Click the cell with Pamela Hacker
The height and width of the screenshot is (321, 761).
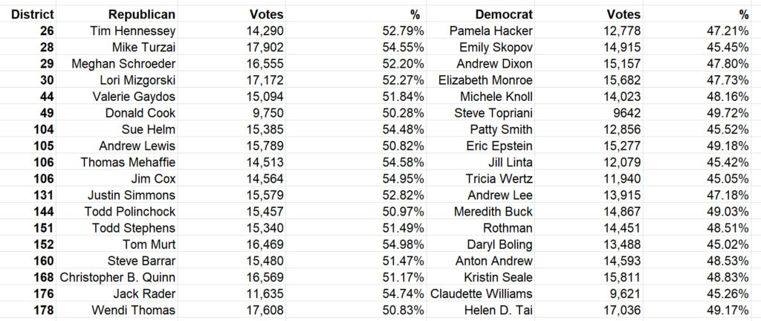click(x=481, y=31)
